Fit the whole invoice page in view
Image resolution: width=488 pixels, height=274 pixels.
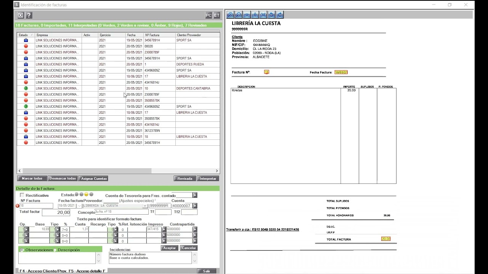click(x=263, y=15)
